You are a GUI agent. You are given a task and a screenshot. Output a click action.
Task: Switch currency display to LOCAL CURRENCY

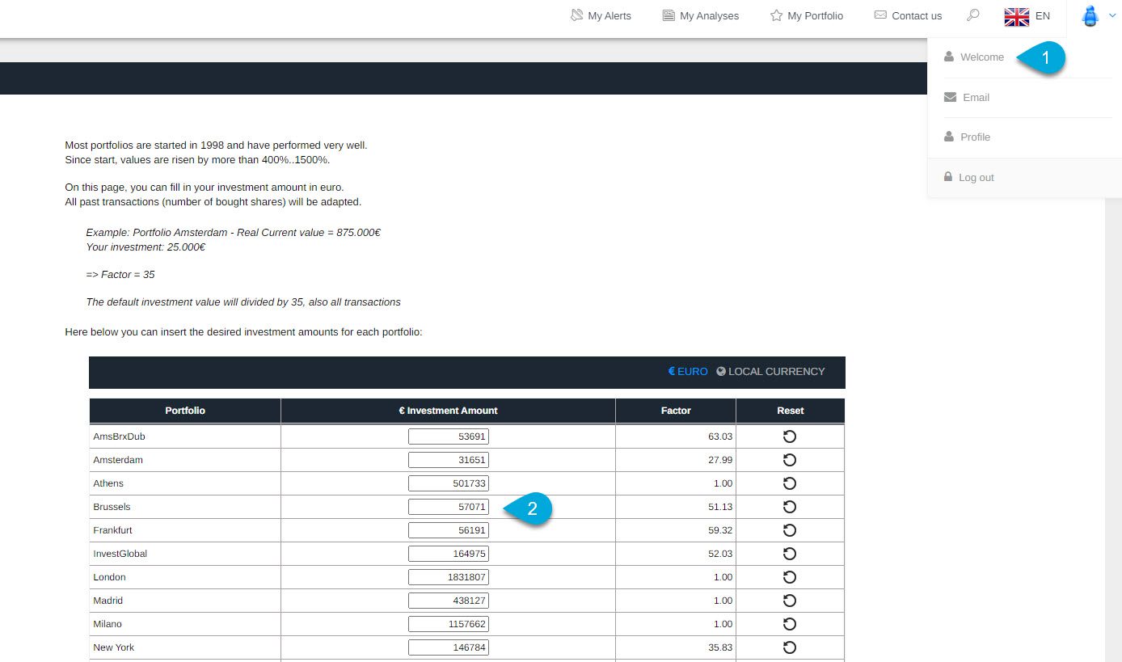click(770, 372)
